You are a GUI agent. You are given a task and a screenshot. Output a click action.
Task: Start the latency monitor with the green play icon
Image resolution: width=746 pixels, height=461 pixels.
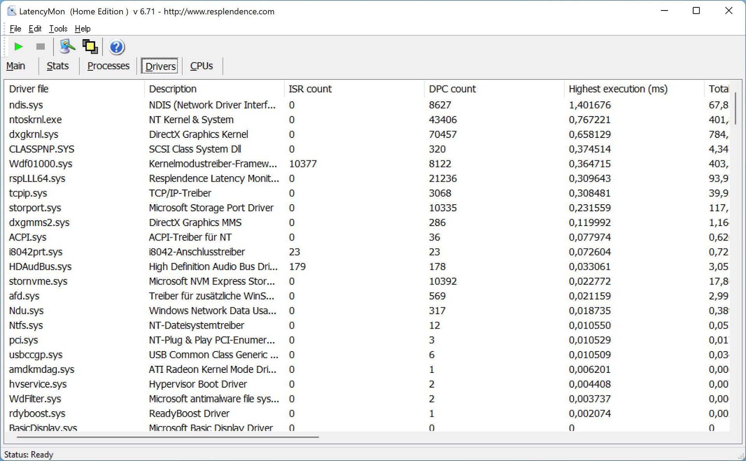(x=18, y=47)
